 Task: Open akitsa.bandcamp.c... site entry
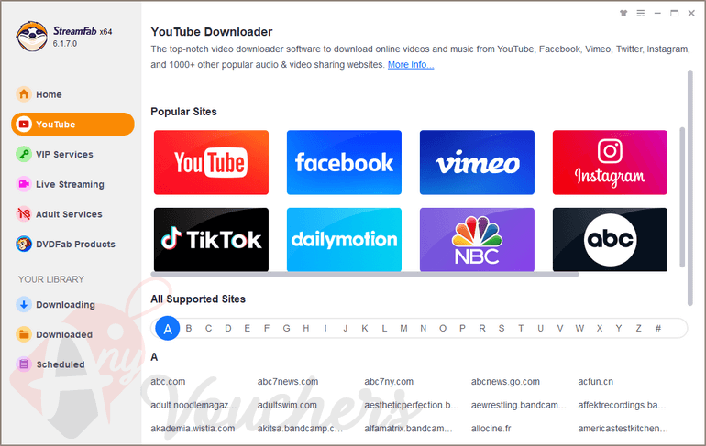point(301,428)
